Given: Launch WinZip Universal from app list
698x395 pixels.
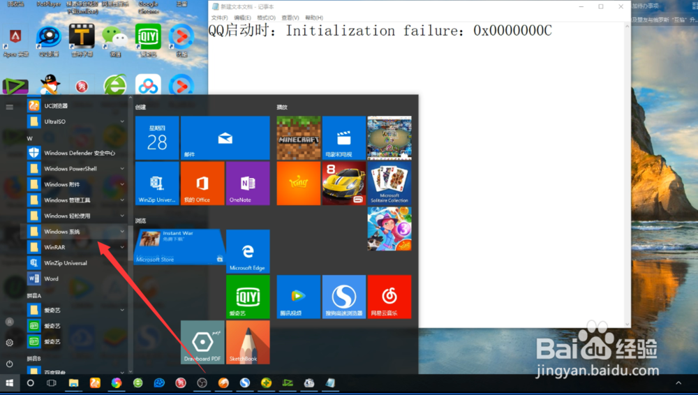Looking at the screenshot, I should (75, 263).
